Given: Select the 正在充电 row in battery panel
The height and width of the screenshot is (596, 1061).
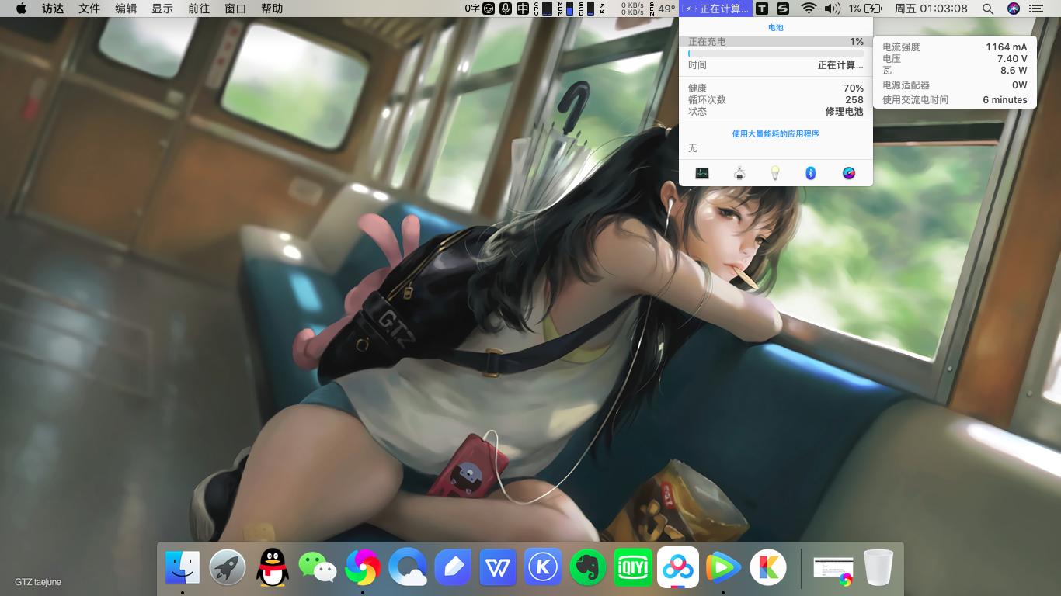Looking at the screenshot, I should click(775, 42).
